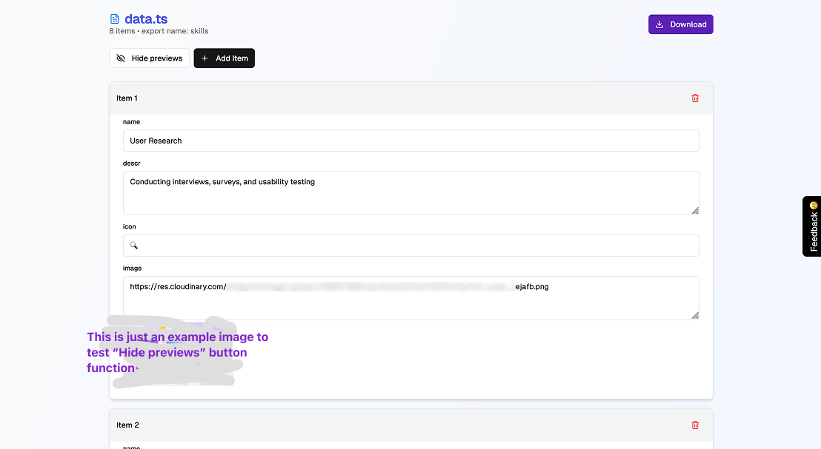
Task: Open the data.ts link
Action: coord(146,18)
